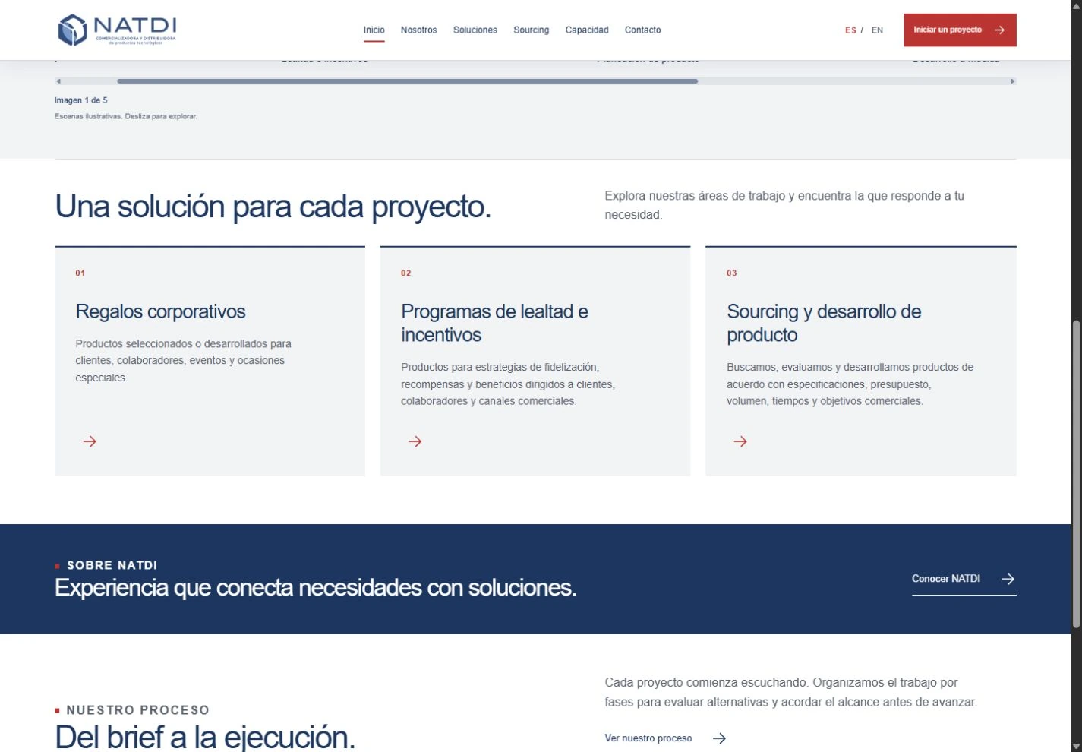1082x752 pixels.
Task: Open the Regalos corporativos card title
Action: pos(160,311)
